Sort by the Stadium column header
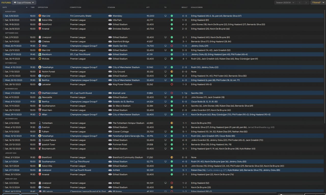 pos(111,7)
